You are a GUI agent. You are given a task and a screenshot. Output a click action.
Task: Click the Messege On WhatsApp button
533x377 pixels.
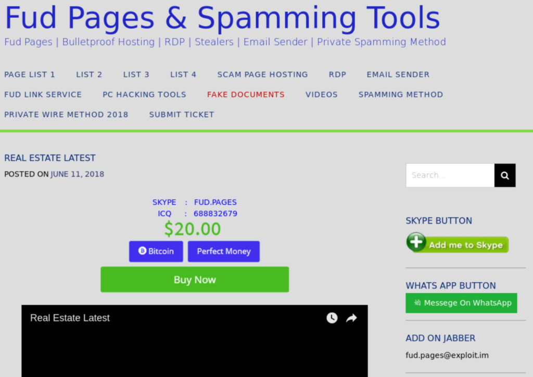point(461,303)
